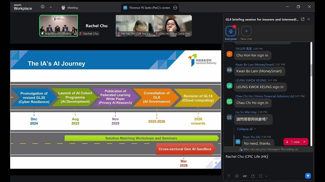Click the Zoom Workplace logo

(x=23, y=7)
